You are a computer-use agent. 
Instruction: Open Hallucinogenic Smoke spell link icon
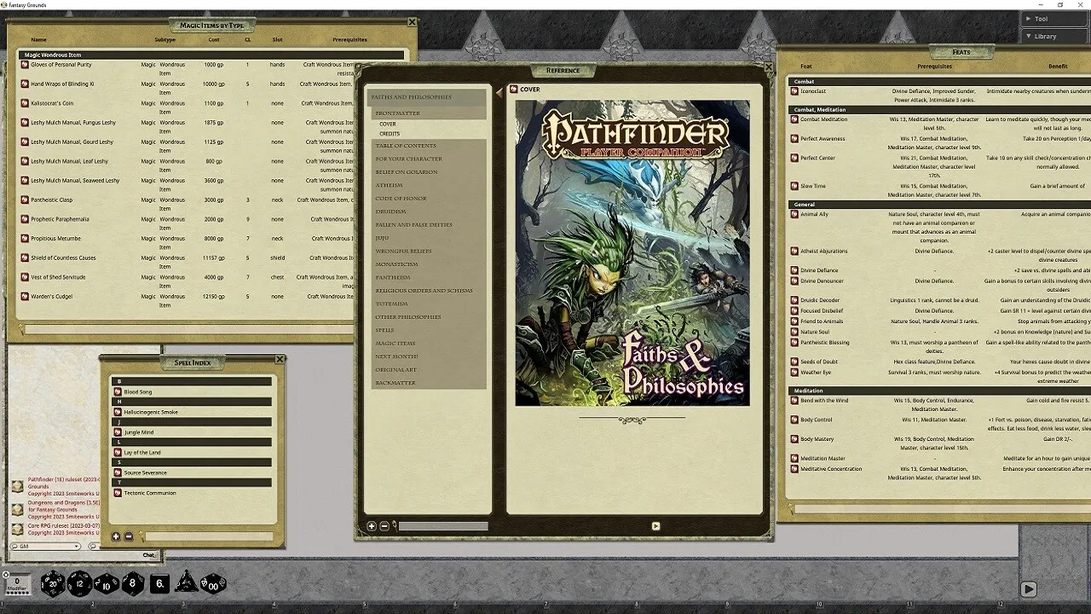click(x=118, y=412)
